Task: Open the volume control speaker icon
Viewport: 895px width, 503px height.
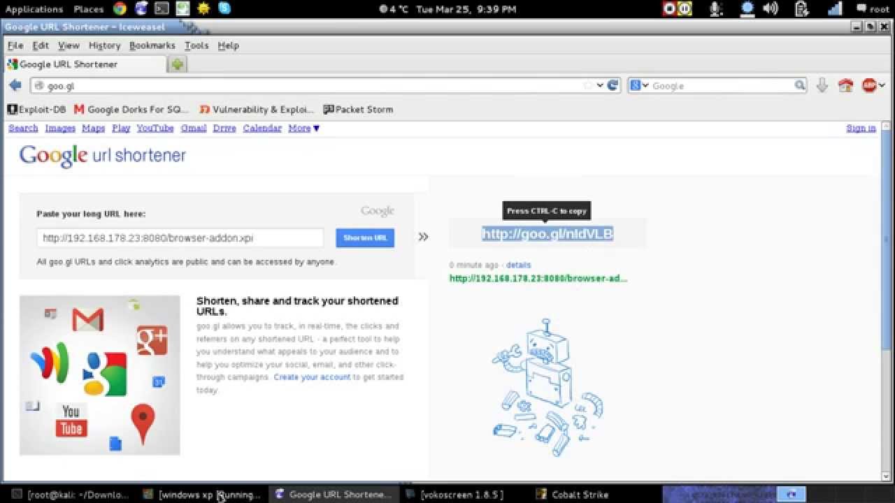Action: (x=771, y=9)
